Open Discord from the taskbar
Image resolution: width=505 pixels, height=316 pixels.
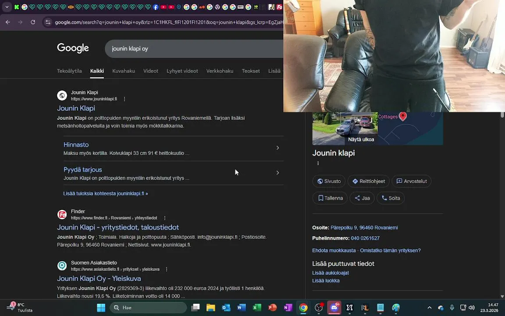coord(334,308)
